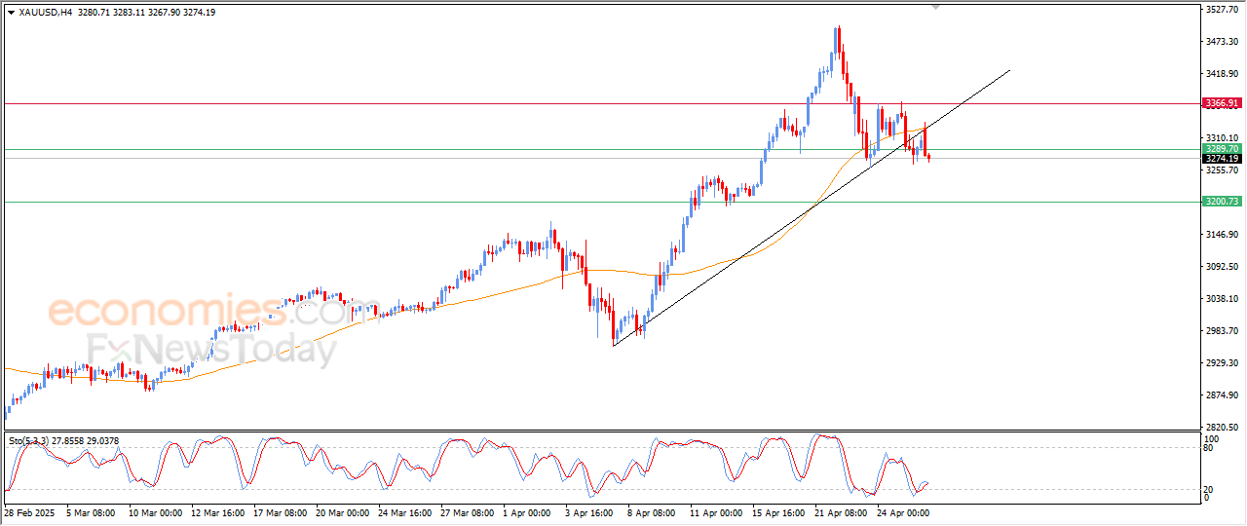The image size is (1247, 526).
Task: Select the green 3289.70 price label
Action: click(x=1221, y=149)
